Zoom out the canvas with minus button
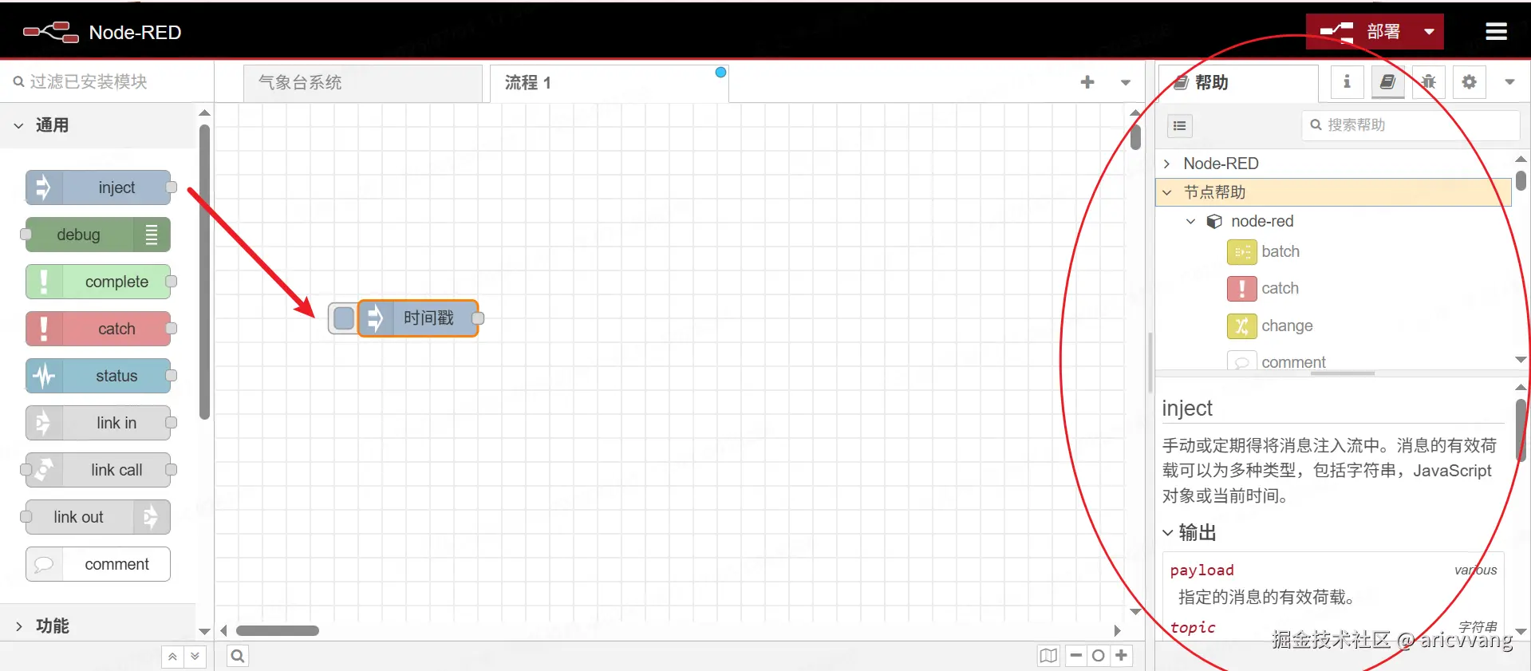Screen dimensions: 1531x671 [1076, 656]
